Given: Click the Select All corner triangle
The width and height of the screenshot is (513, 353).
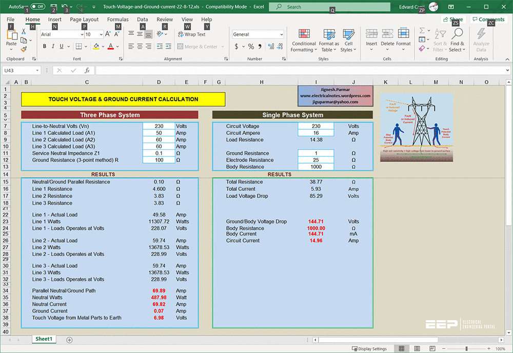Looking at the screenshot, I should (x=7, y=82).
